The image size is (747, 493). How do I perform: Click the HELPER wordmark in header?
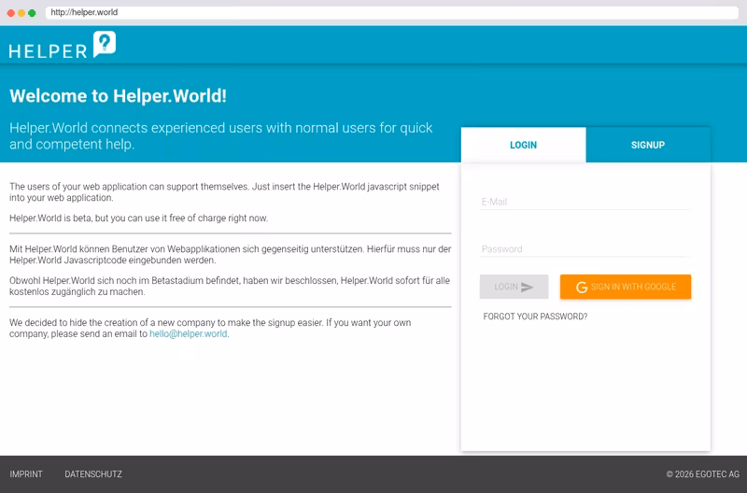point(49,51)
